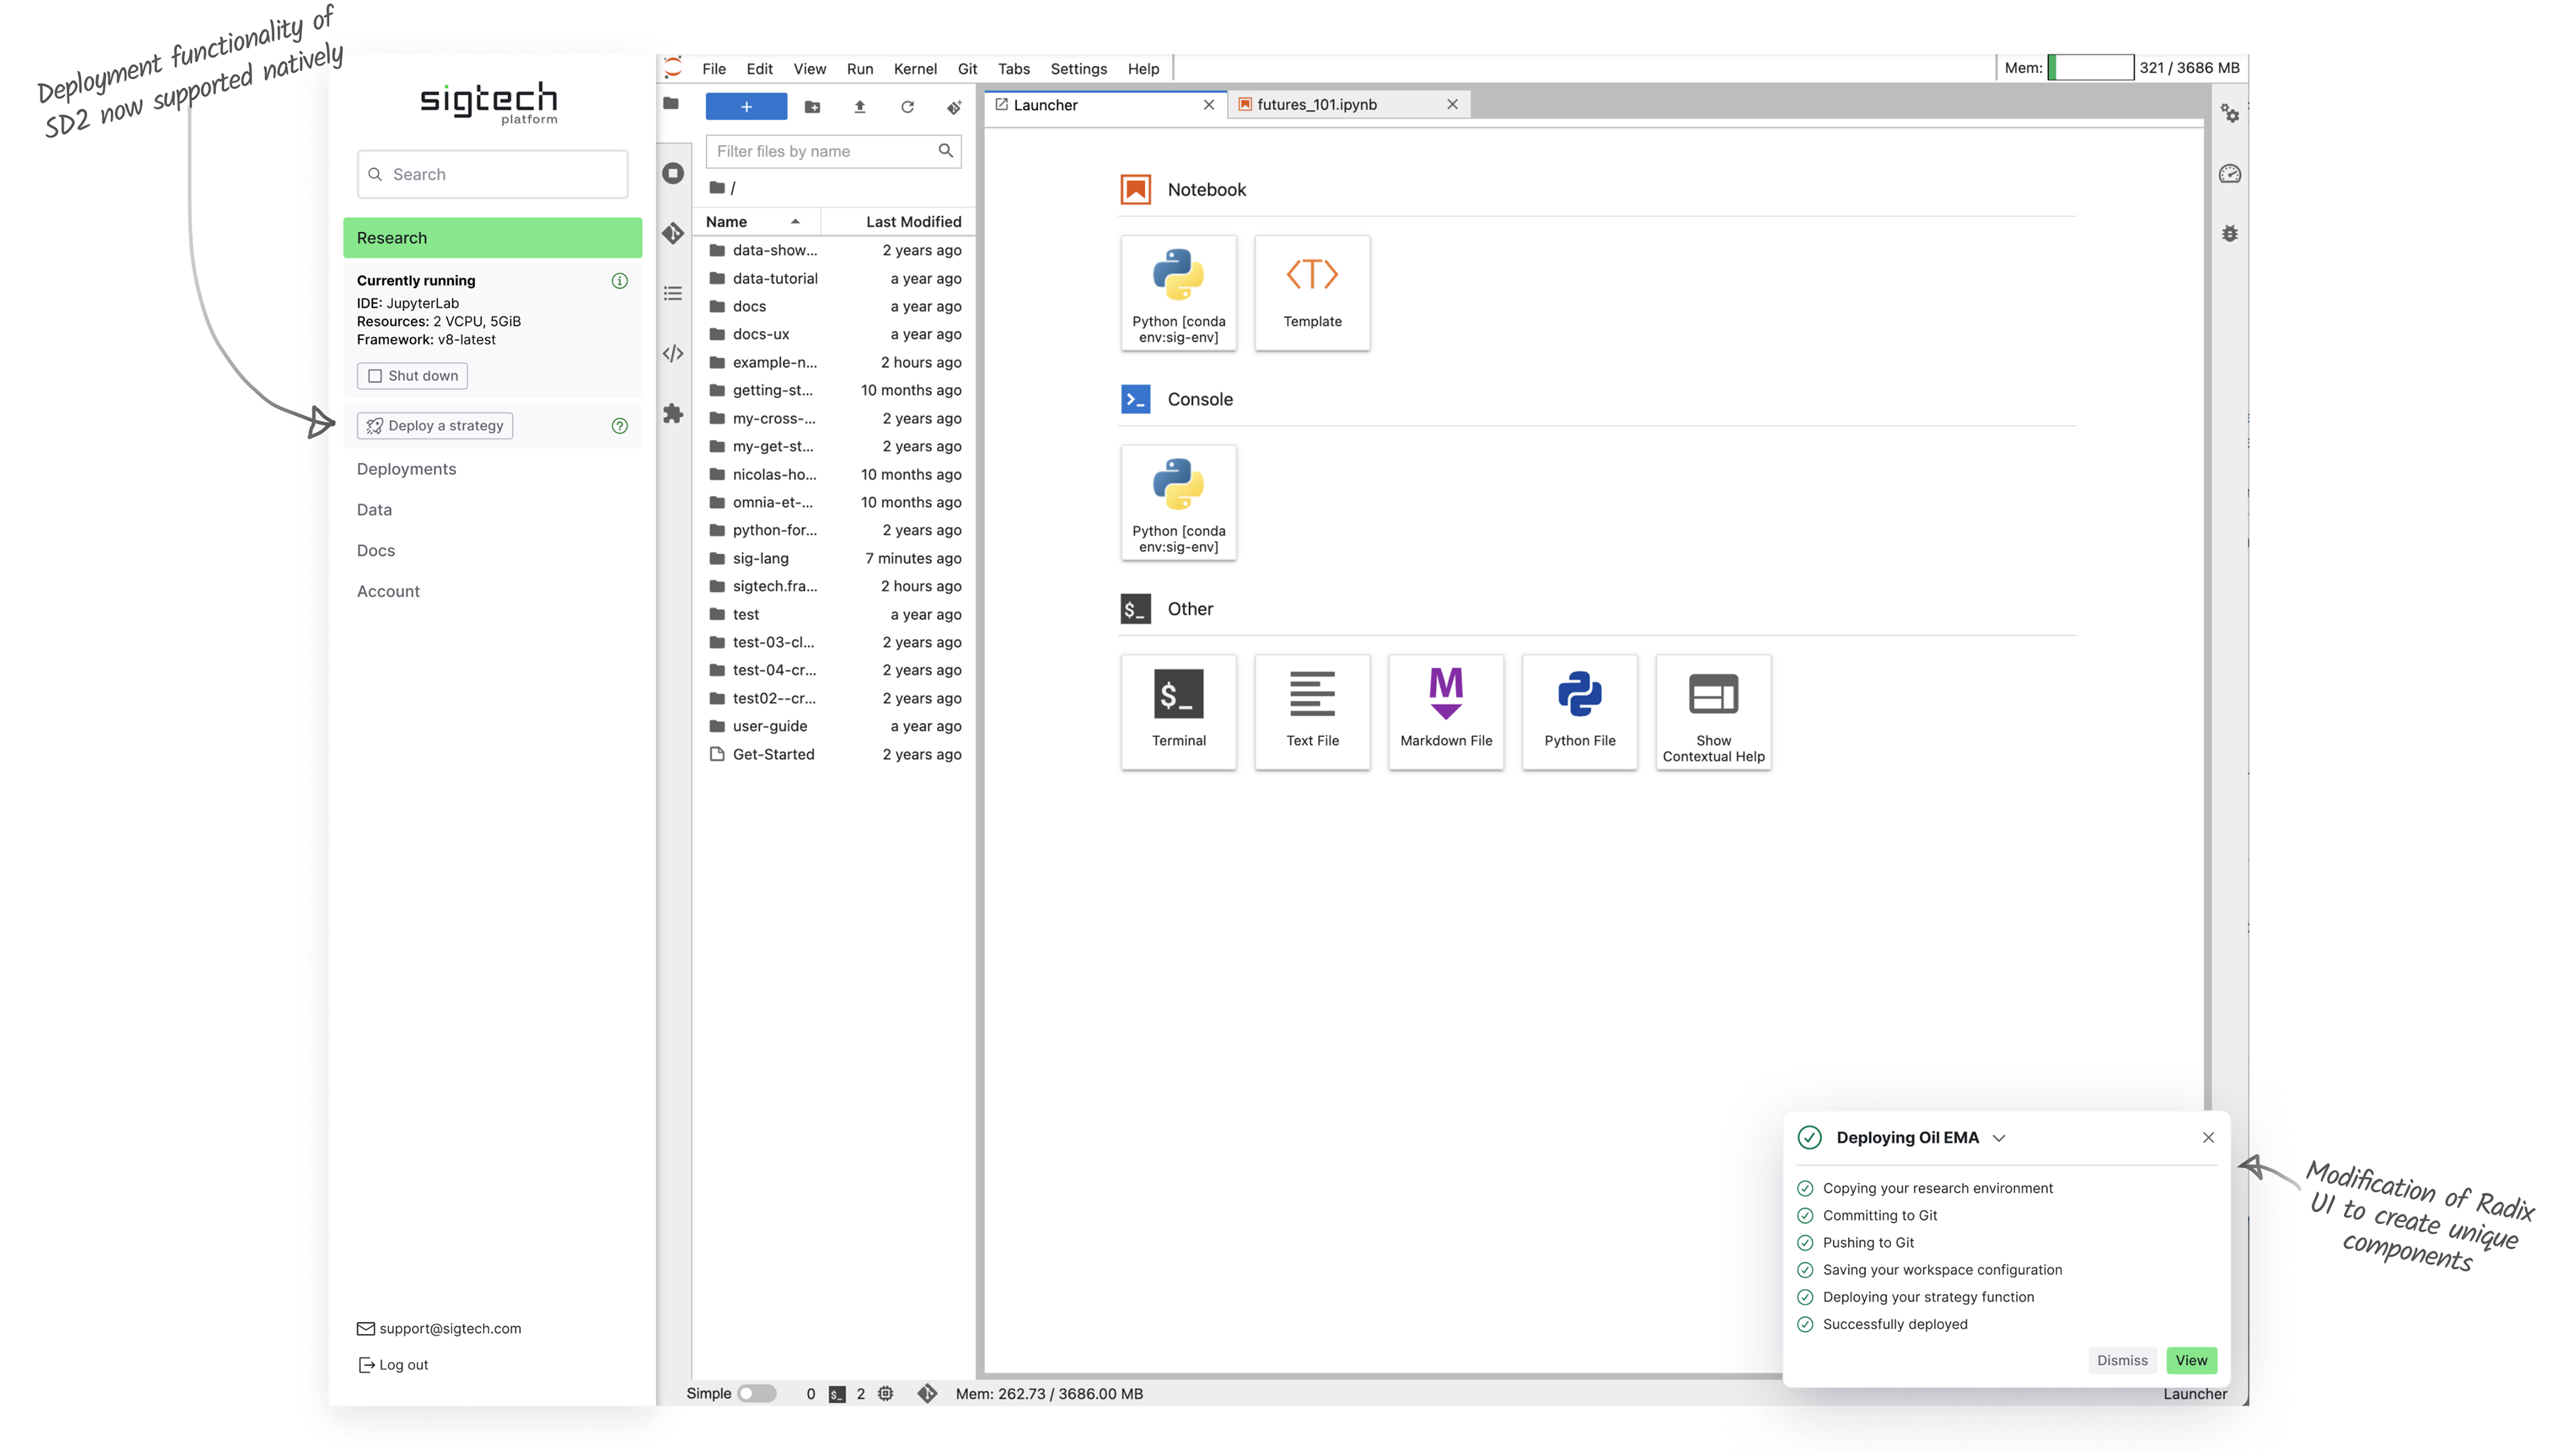Open the Kernel menu

pos(914,68)
